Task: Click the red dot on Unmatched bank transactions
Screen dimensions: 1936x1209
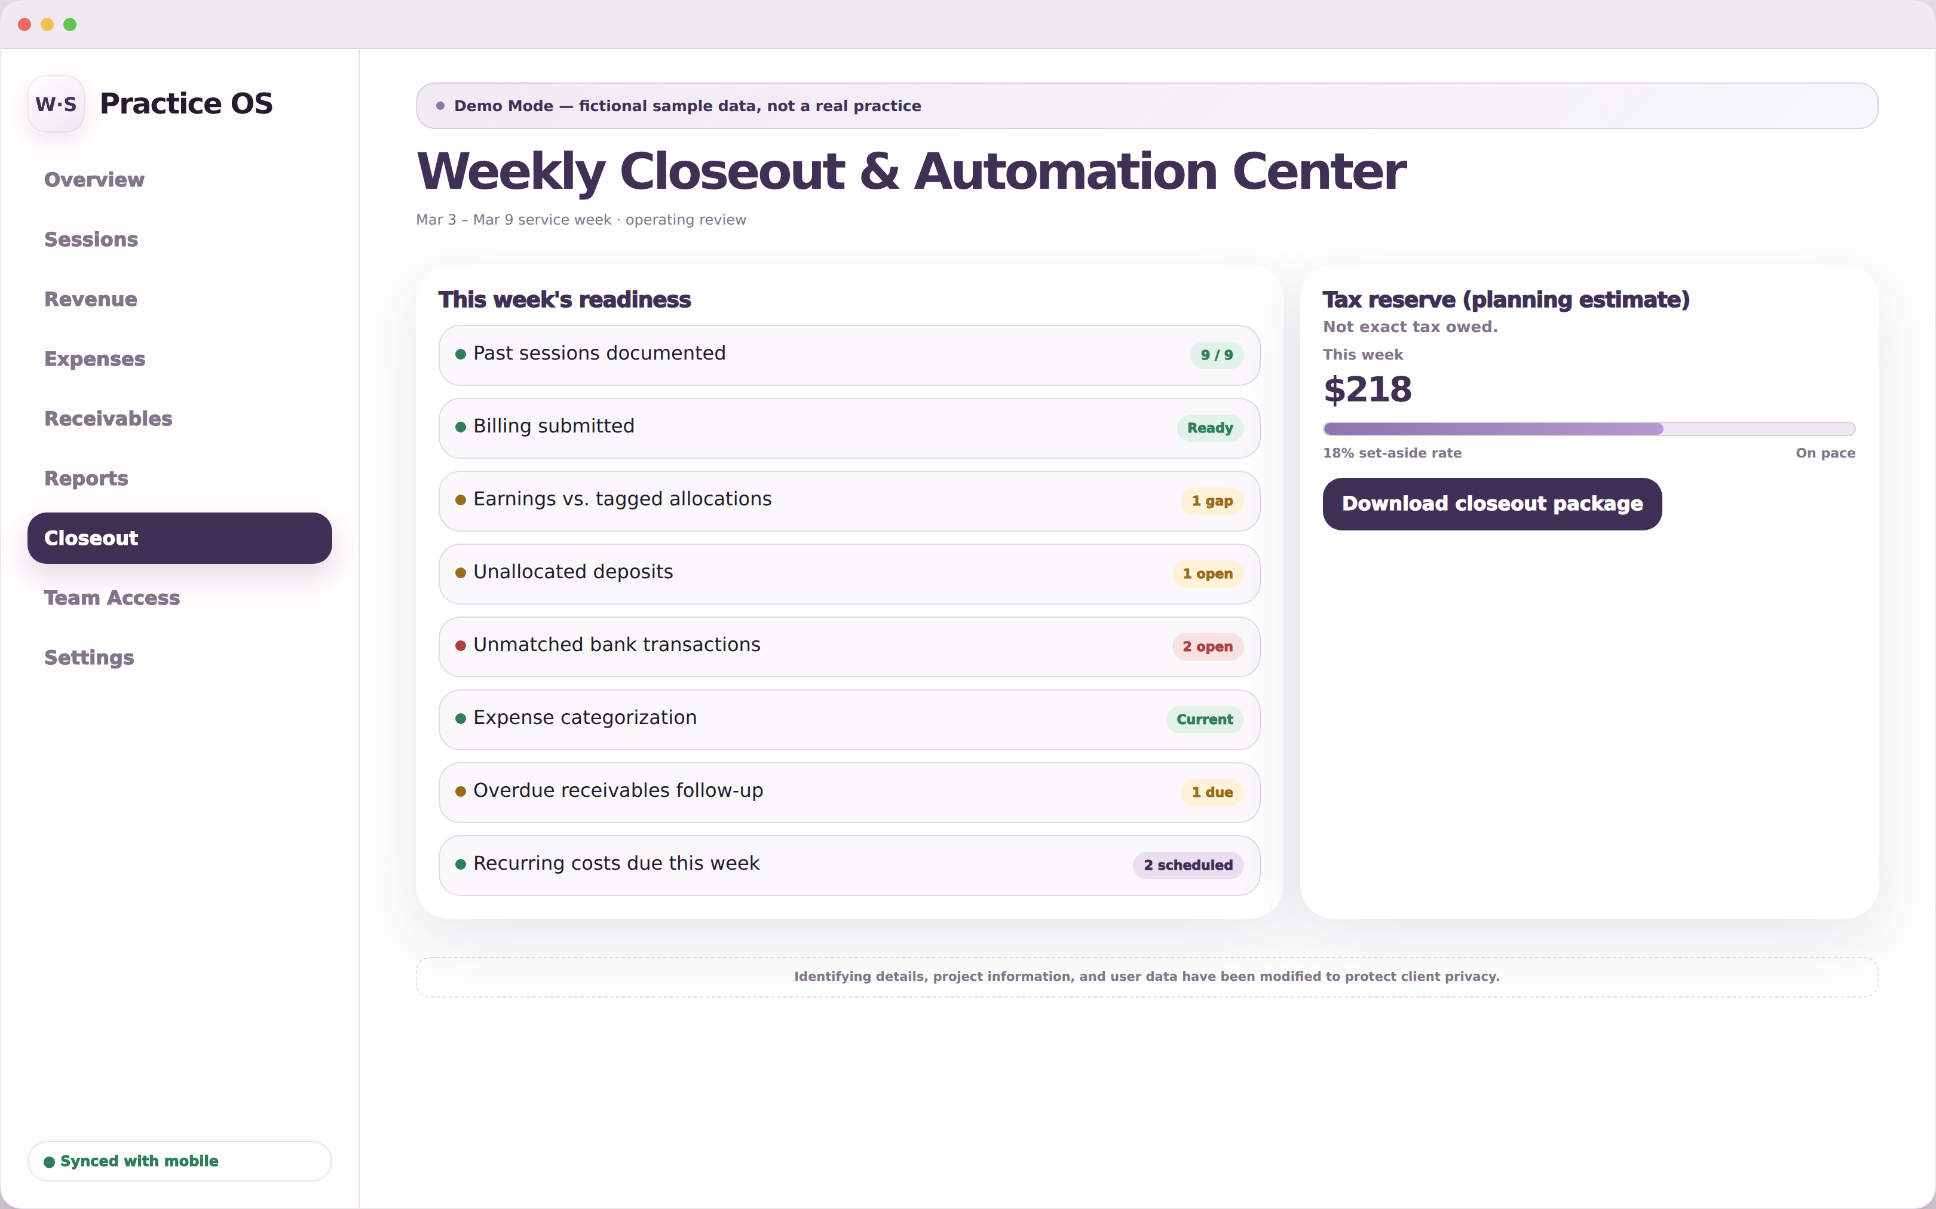Action: coord(461,646)
